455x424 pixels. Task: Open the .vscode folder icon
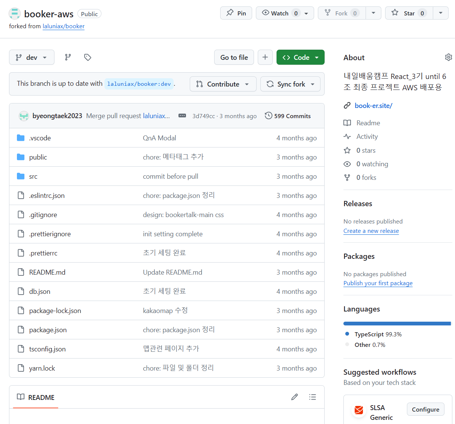point(21,138)
